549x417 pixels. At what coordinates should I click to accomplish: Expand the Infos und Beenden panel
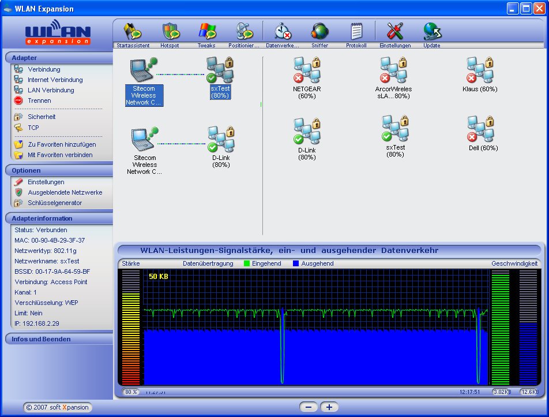(59, 339)
